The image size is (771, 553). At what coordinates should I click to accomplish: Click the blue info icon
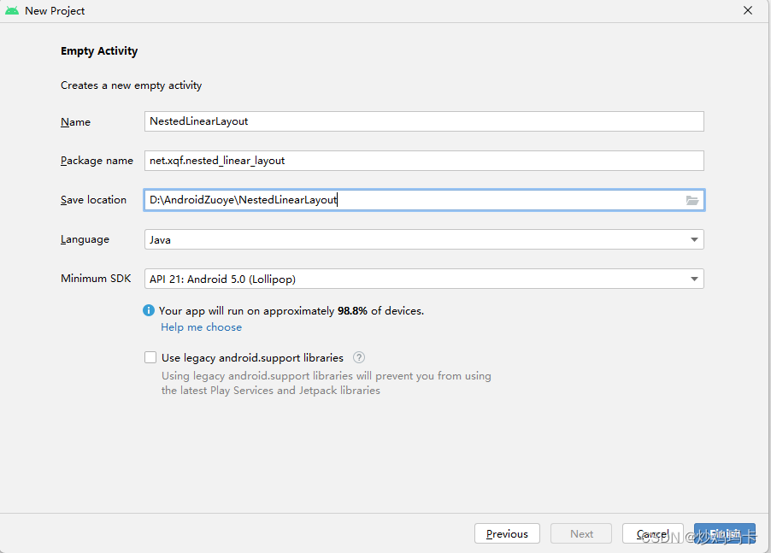150,311
